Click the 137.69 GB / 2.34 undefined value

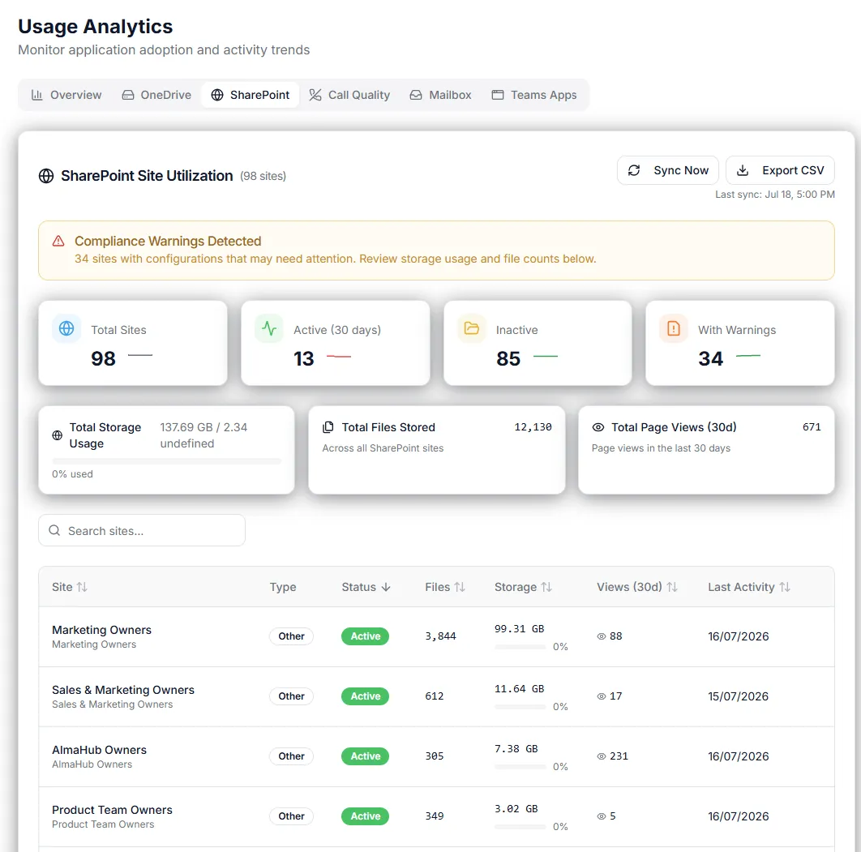[203, 435]
